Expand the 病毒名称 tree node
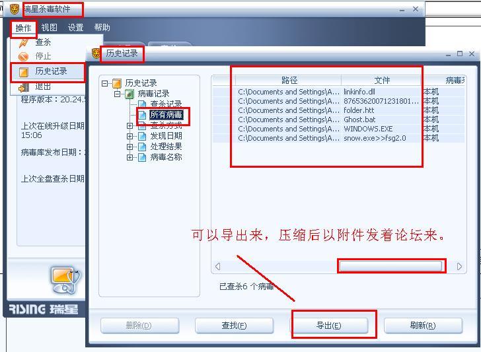Viewport: 481px width, 352px height. coord(129,157)
